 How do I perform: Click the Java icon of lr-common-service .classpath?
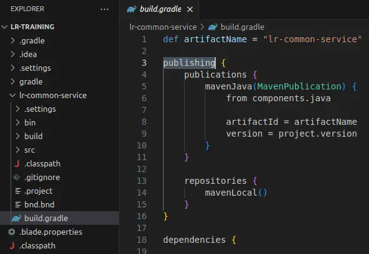[x=17, y=163]
